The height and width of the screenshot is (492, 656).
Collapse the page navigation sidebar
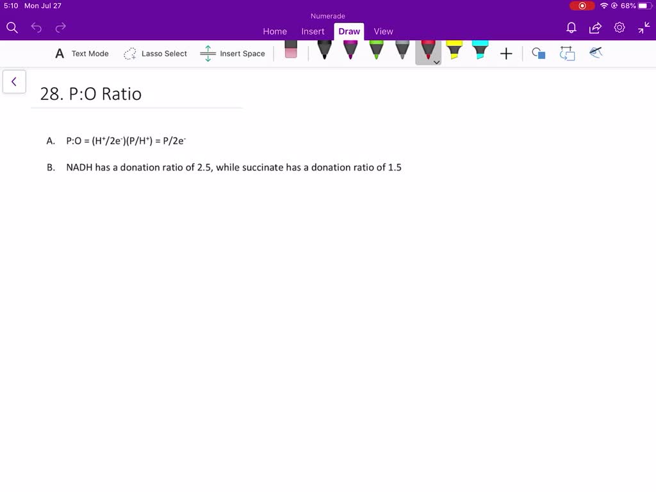(14, 81)
